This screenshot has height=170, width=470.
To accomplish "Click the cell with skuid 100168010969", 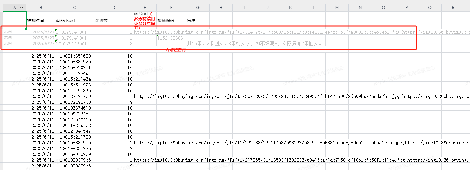I will (74, 154).
